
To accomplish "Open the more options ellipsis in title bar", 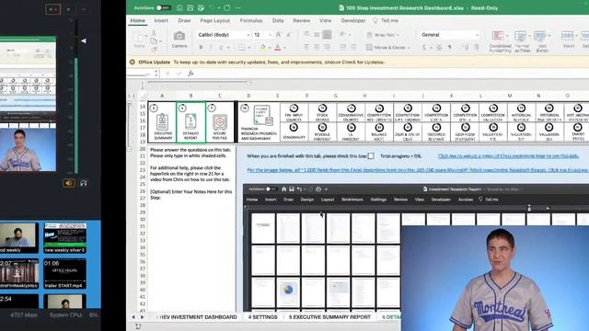I will point(237,8).
